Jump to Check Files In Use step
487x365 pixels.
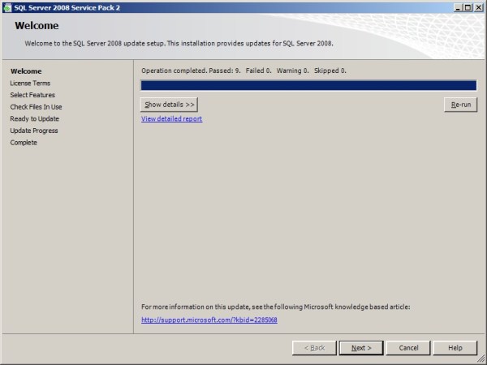pyautogui.click(x=36, y=107)
